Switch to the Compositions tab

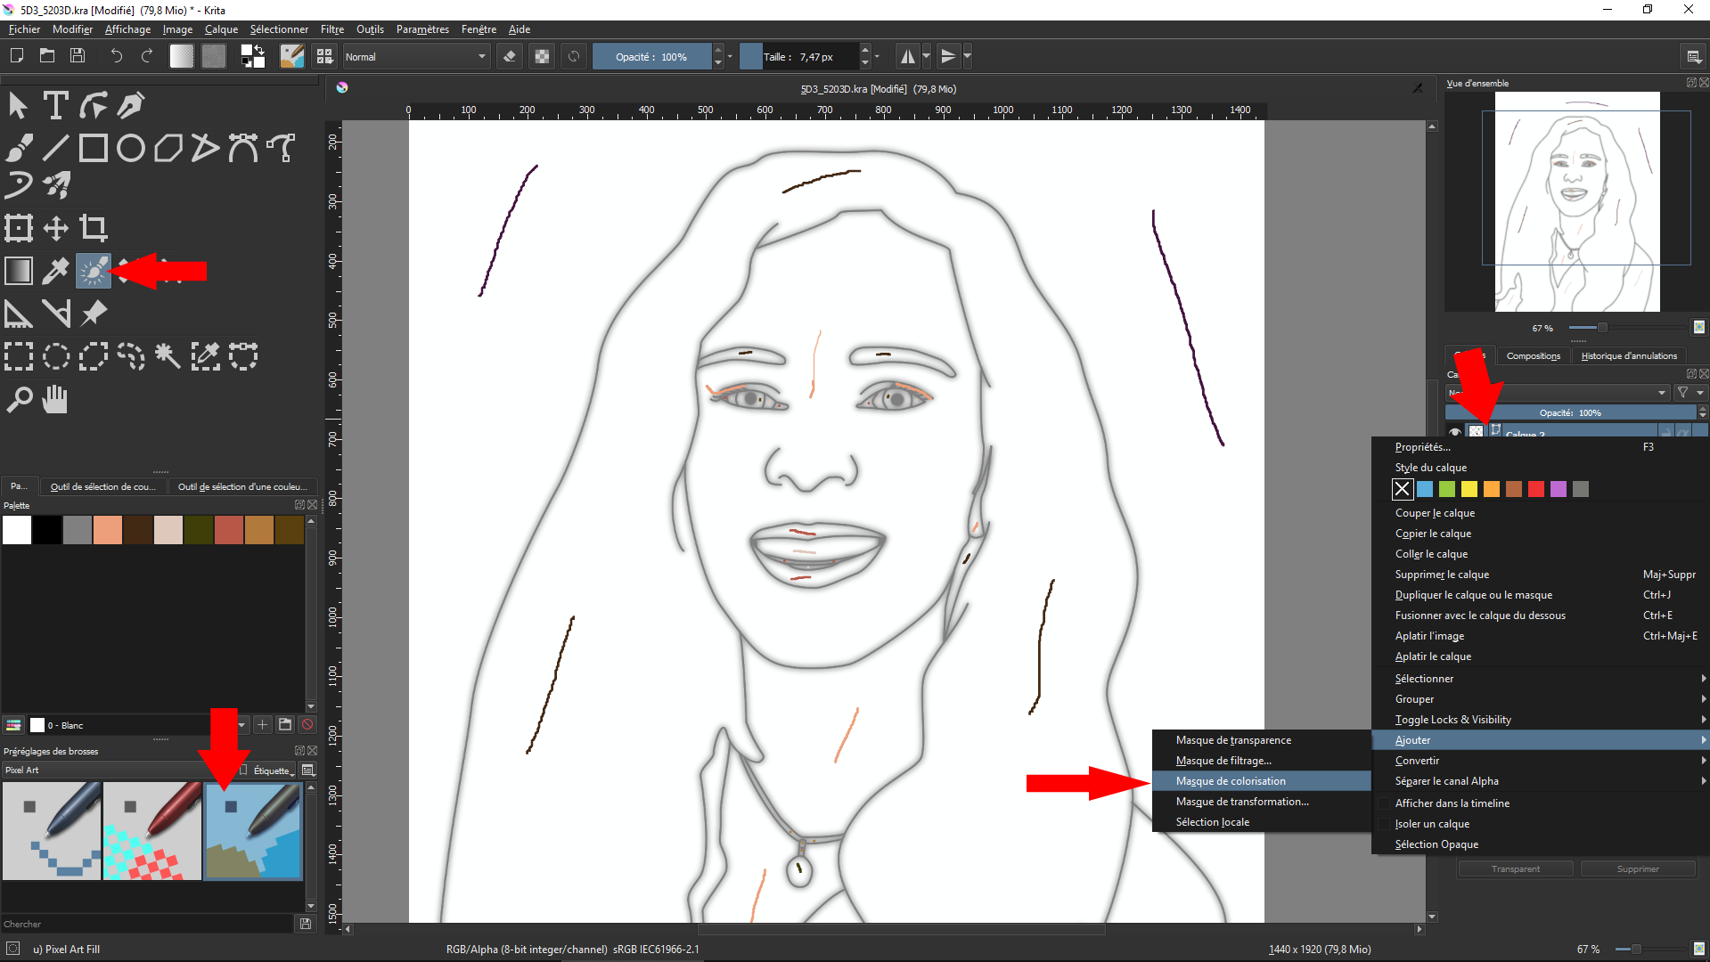pos(1533,355)
